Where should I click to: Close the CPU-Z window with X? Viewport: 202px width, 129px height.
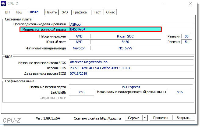190,4
